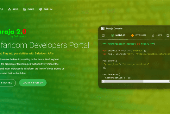Image resolution: width=170 pixels, height=114 pixels.
Task: Click the FORUM chat icon
Action: (41, 9)
